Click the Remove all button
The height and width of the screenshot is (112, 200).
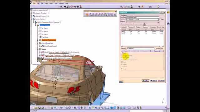157,51
